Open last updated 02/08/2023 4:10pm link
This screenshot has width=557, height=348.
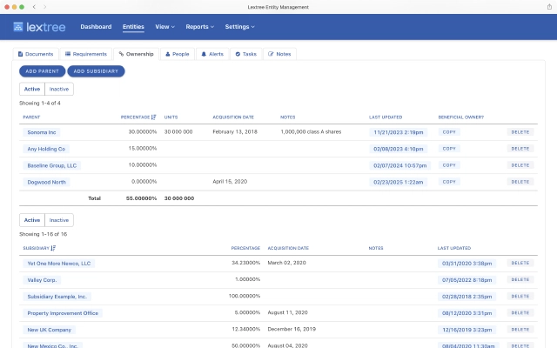pos(399,149)
